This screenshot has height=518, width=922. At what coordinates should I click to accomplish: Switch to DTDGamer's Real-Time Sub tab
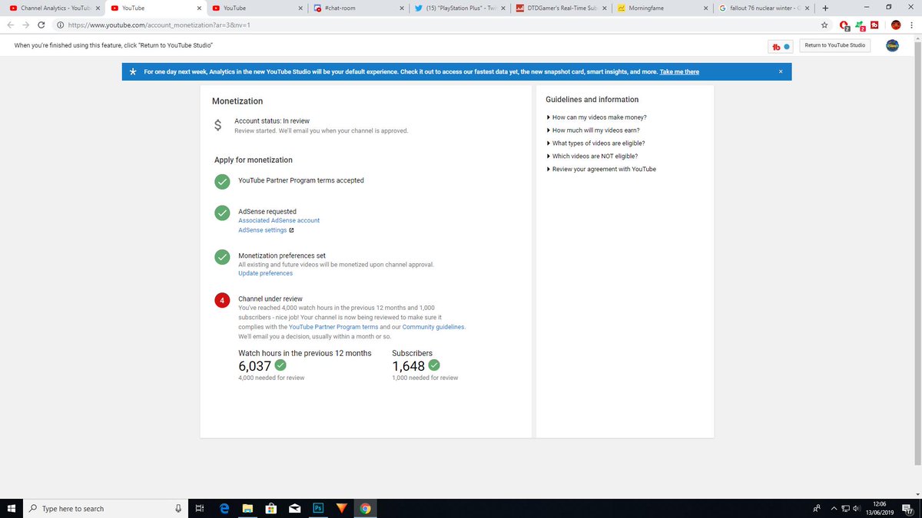[561, 8]
